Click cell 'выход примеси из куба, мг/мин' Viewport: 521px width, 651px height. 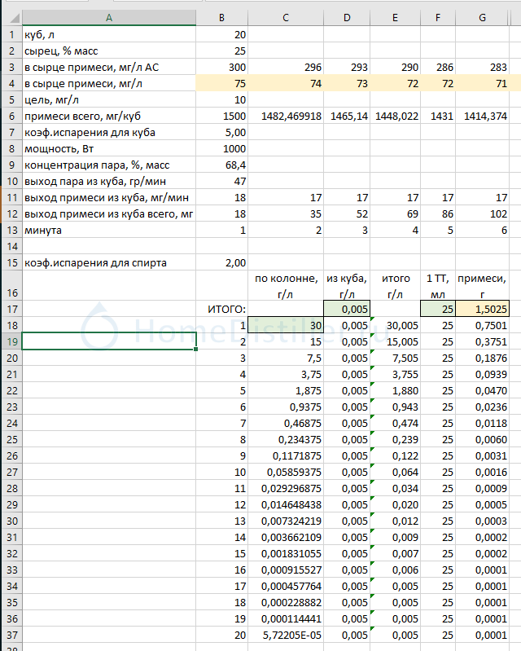pyautogui.click(x=109, y=198)
